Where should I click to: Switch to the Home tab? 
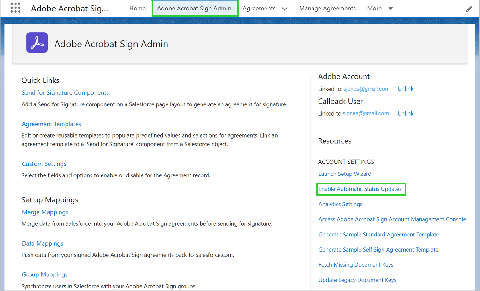(x=138, y=8)
